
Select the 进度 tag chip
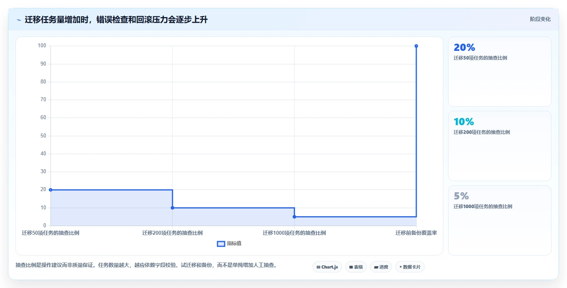pyautogui.click(x=381, y=267)
